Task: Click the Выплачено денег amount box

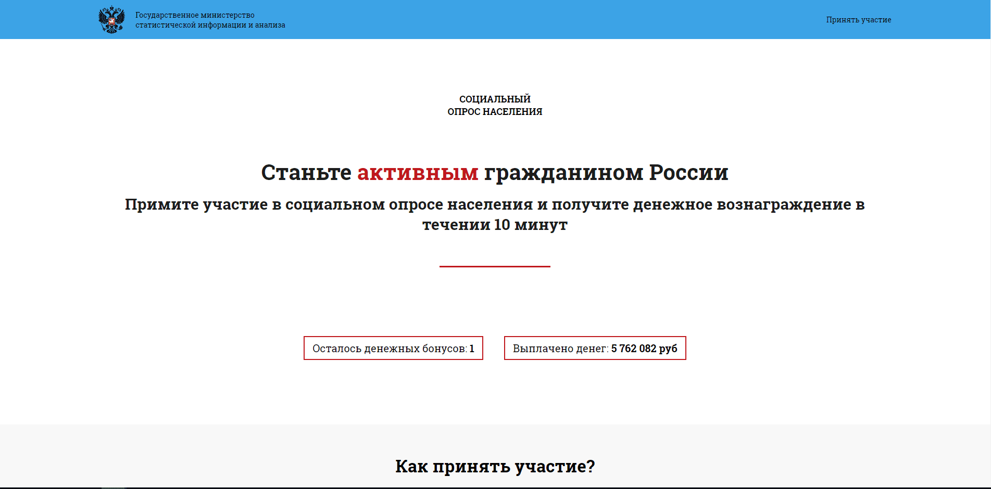Action: 595,348
